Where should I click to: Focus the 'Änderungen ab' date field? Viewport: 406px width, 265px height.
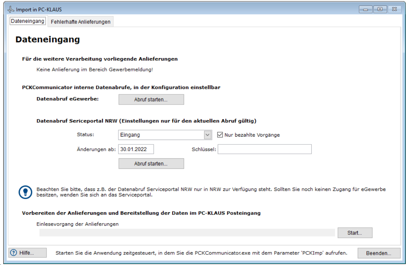[136, 149]
